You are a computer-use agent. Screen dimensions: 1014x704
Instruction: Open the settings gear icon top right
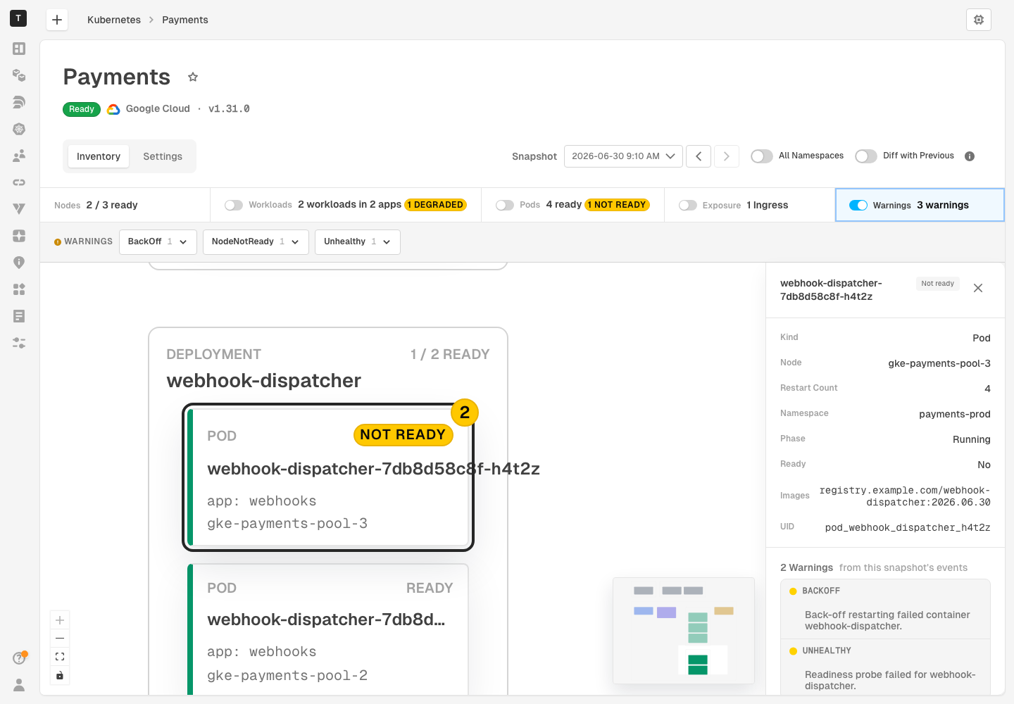(978, 20)
